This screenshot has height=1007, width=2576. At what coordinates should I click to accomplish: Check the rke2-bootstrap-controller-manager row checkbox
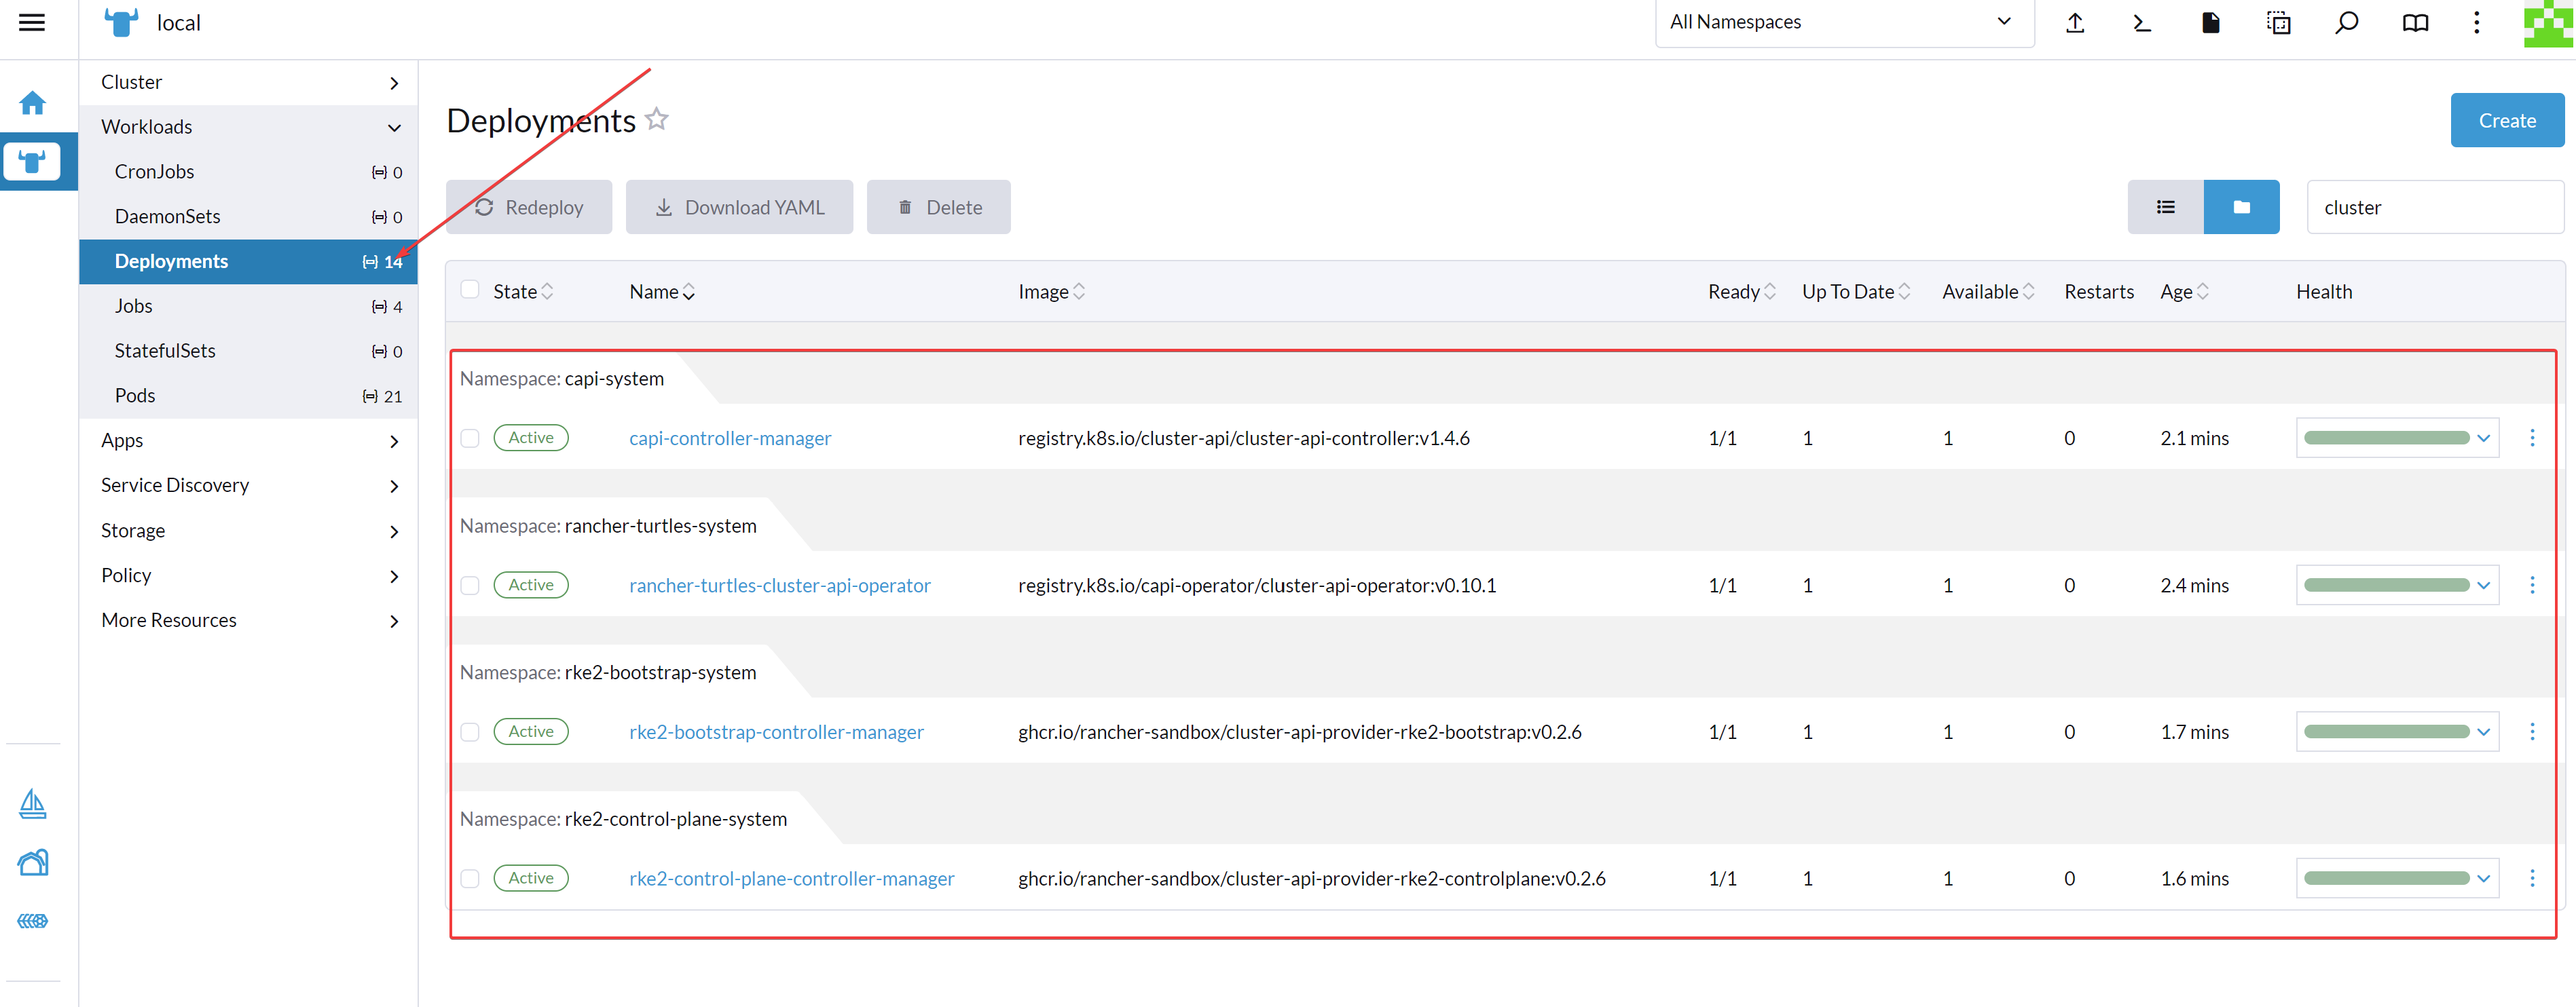[470, 731]
